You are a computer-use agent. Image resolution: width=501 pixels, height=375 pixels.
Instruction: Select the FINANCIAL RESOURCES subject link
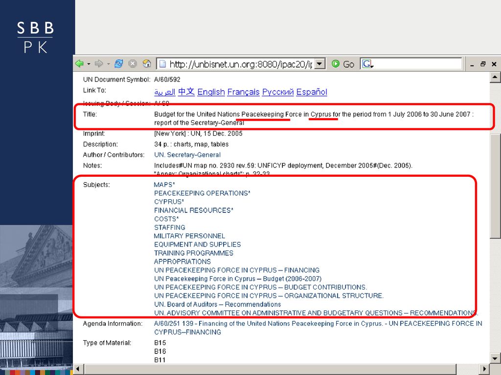click(194, 210)
